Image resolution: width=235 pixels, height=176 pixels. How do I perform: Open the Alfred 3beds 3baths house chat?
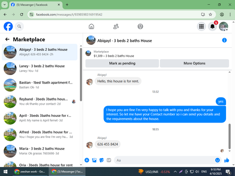coord(39,135)
